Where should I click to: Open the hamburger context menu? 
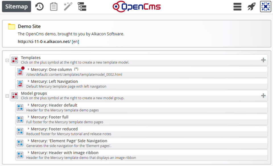pyautogui.click(x=237, y=7)
